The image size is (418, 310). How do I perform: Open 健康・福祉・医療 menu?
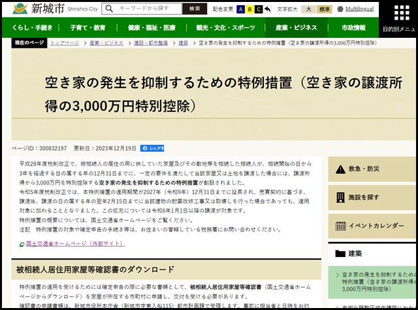point(152,27)
